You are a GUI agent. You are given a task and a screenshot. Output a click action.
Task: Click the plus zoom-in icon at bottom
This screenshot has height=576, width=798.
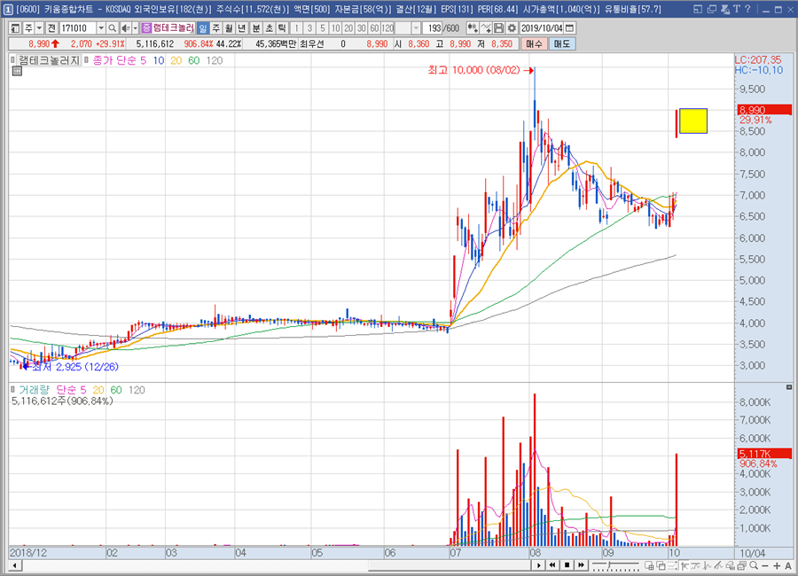pos(777,566)
